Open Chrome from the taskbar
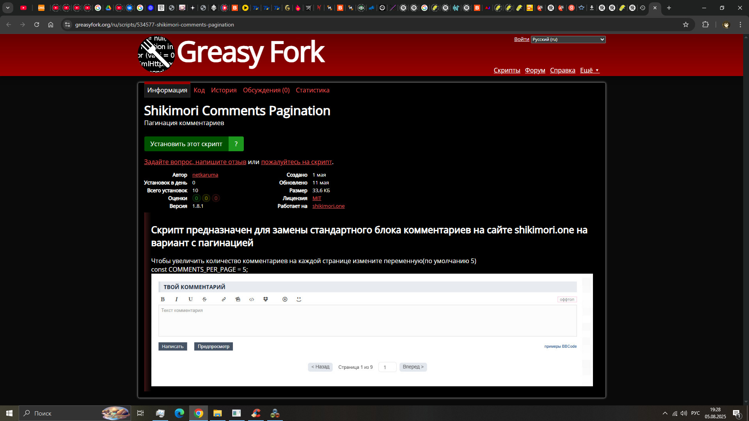The width and height of the screenshot is (749, 421). coord(199,413)
